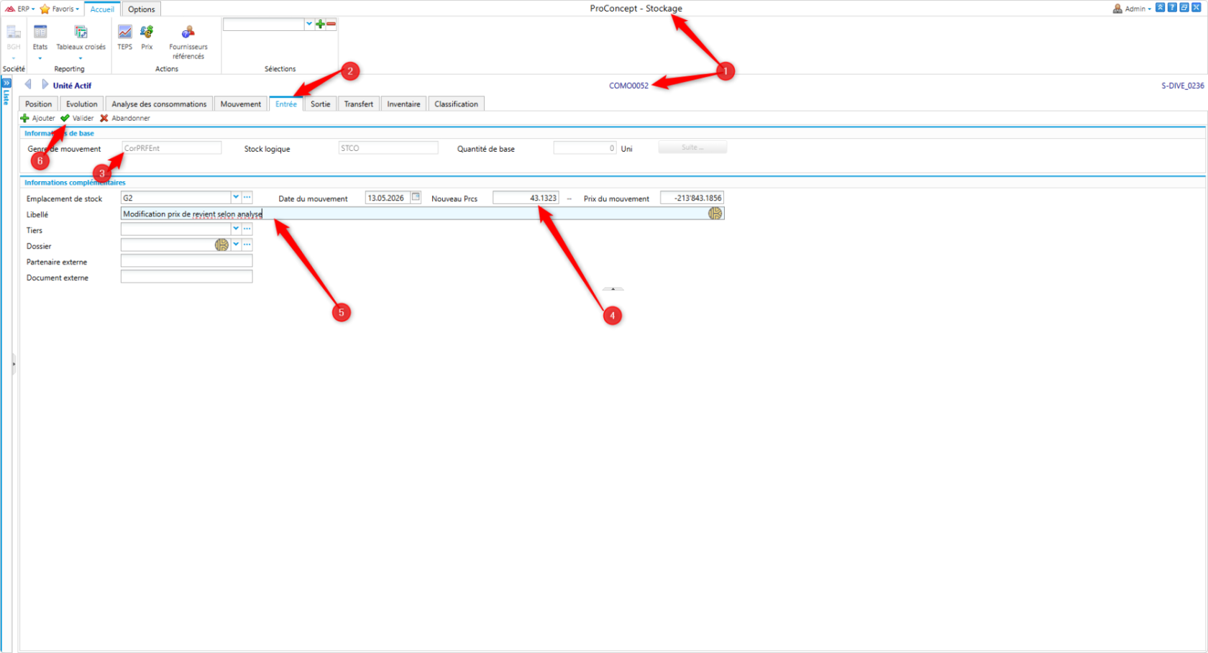Open the Mouvement tab

[x=241, y=104]
